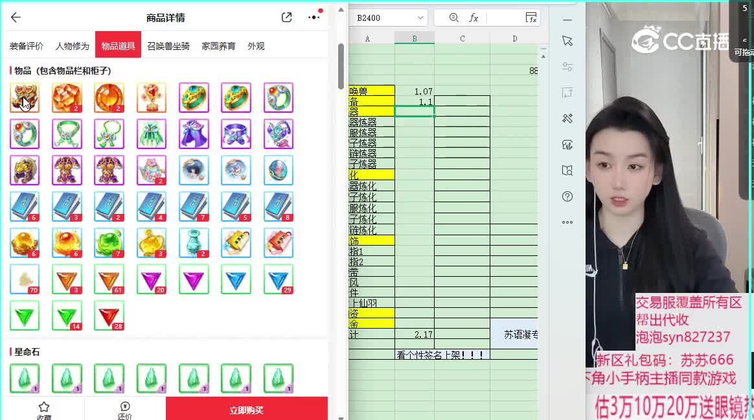Viewport: 754px width, 420px height.
Task: Click the total cell showing 2.17
Action: (x=415, y=334)
